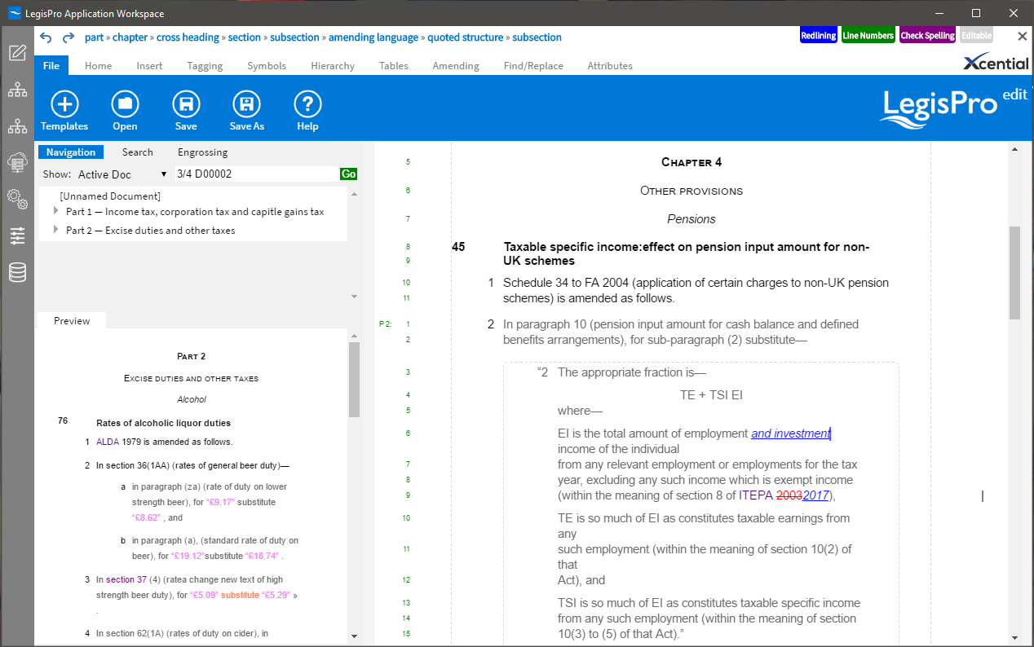
Task: Click the 'Pensions' cross heading
Action: coord(692,219)
